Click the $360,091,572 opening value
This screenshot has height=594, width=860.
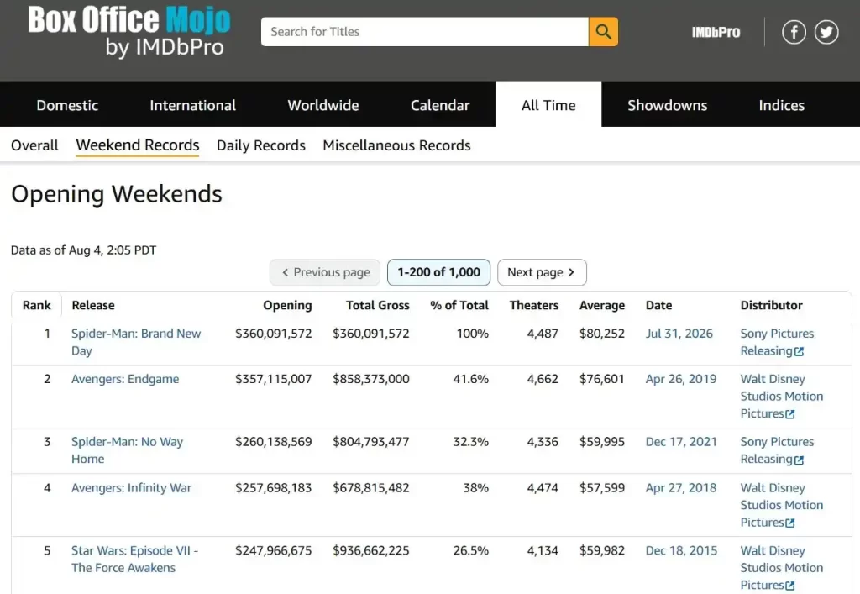tap(273, 334)
